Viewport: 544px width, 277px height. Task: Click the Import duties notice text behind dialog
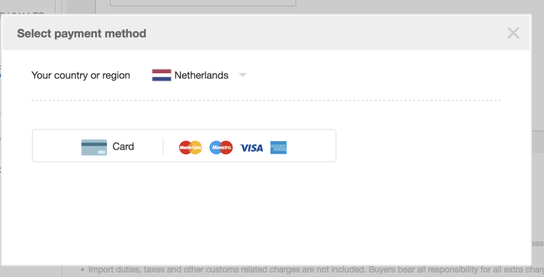coord(312,270)
